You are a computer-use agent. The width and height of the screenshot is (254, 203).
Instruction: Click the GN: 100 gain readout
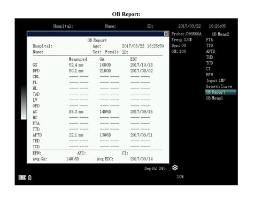(x=179, y=52)
